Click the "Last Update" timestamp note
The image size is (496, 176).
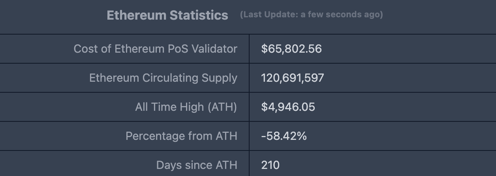[311, 15]
